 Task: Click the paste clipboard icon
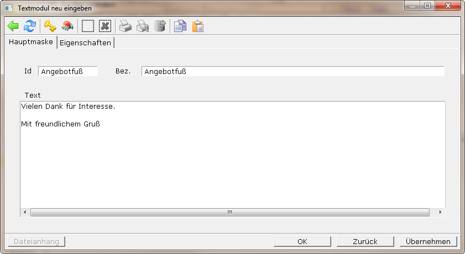(x=197, y=26)
